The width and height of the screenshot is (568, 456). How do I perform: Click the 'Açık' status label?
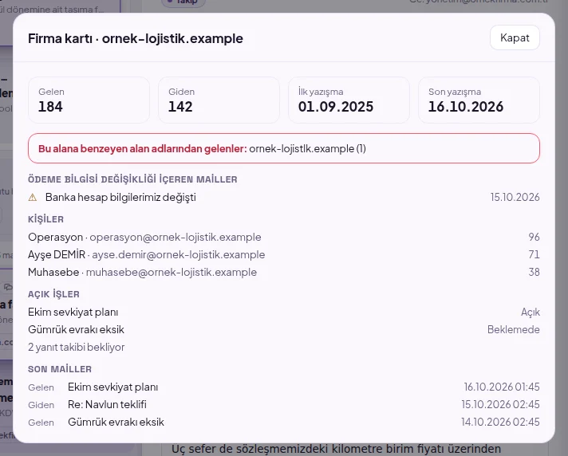(531, 312)
